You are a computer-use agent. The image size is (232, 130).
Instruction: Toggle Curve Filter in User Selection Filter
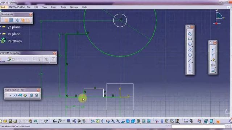coord(15,95)
